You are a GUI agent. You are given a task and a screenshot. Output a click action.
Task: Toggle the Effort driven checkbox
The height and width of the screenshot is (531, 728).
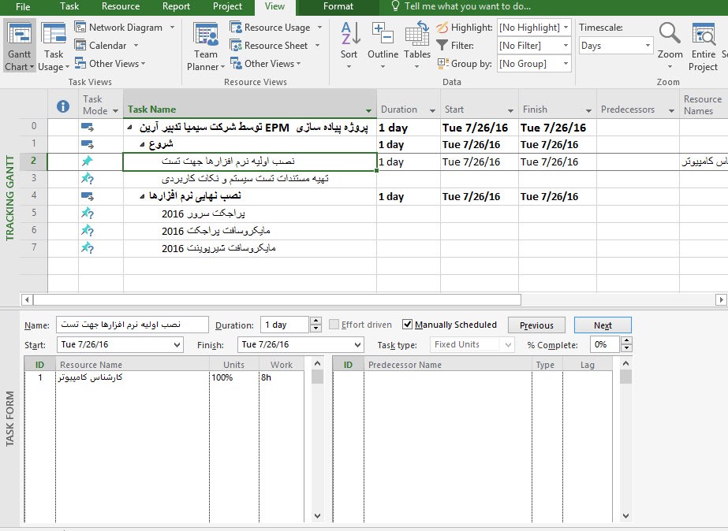pyautogui.click(x=334, y=325)
